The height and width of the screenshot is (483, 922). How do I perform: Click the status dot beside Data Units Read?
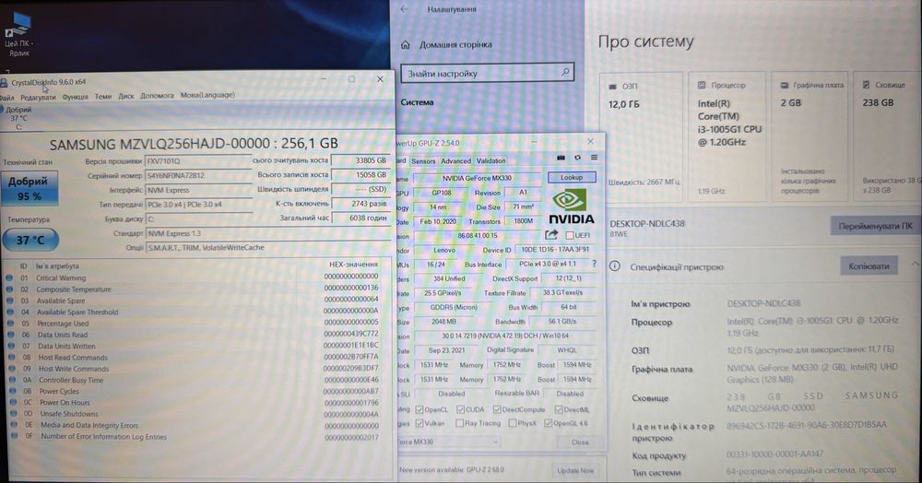(10, 335)
